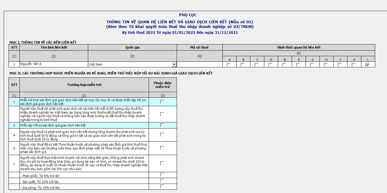
Task: Select checkbox E in the relationship row
Action: [x=298, y=65]
